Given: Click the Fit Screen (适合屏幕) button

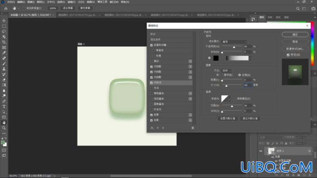Looking at the screenshot, I should (68, 8).
